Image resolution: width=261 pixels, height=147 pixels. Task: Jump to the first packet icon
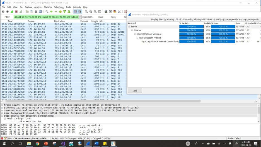point(65,11)
